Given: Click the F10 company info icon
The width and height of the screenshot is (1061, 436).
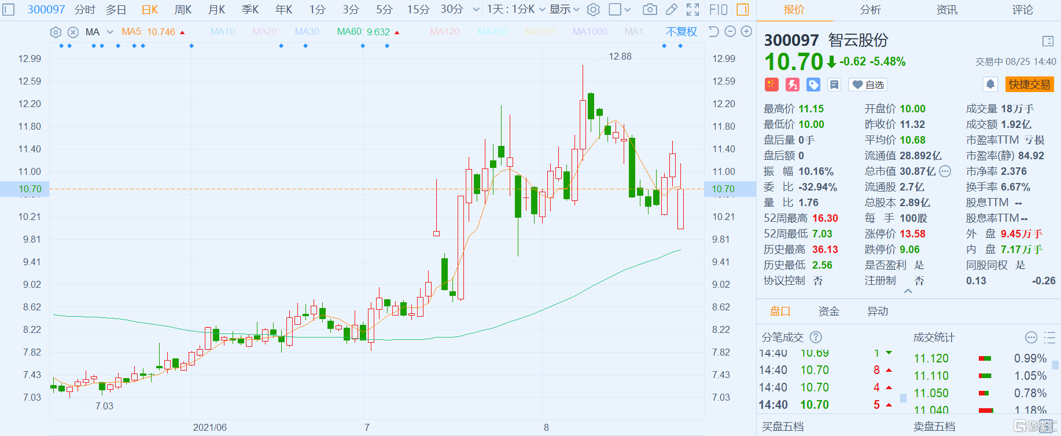Looking at the screenshot, I should coord(718,9).
